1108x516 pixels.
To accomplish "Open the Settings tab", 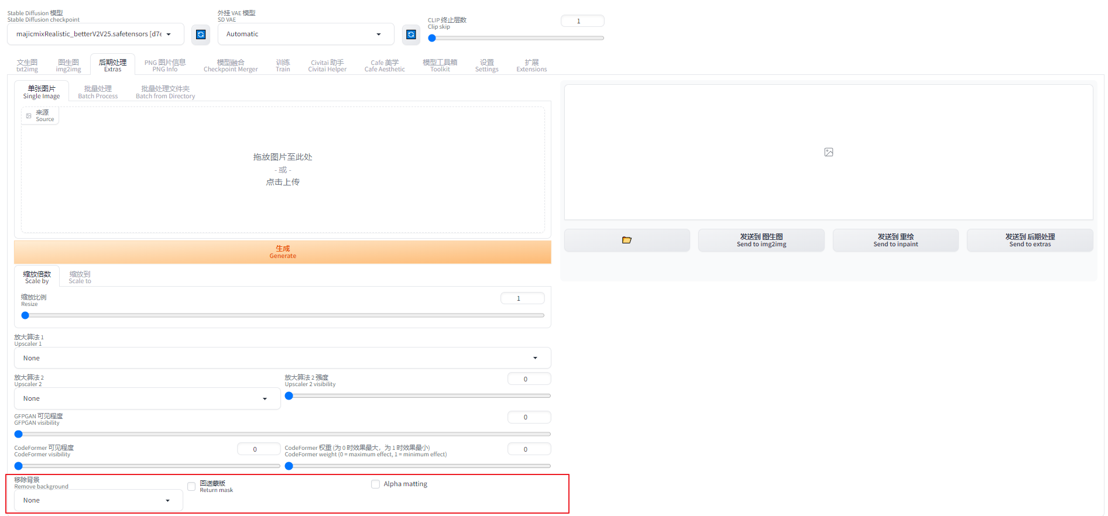I will pos(486,65).
